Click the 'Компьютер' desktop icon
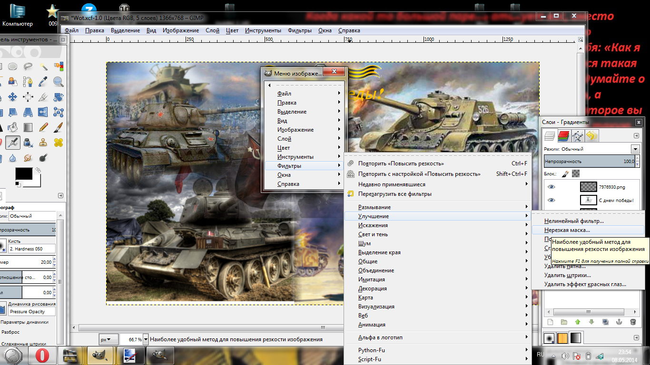The height and width of the screenshot is (365, 650). [x=18, y=14]
